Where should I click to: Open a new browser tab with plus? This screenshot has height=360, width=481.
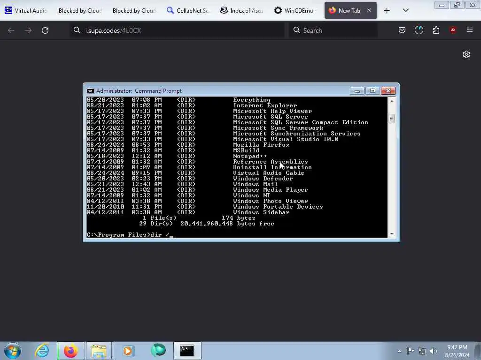[x=387, y=11]
